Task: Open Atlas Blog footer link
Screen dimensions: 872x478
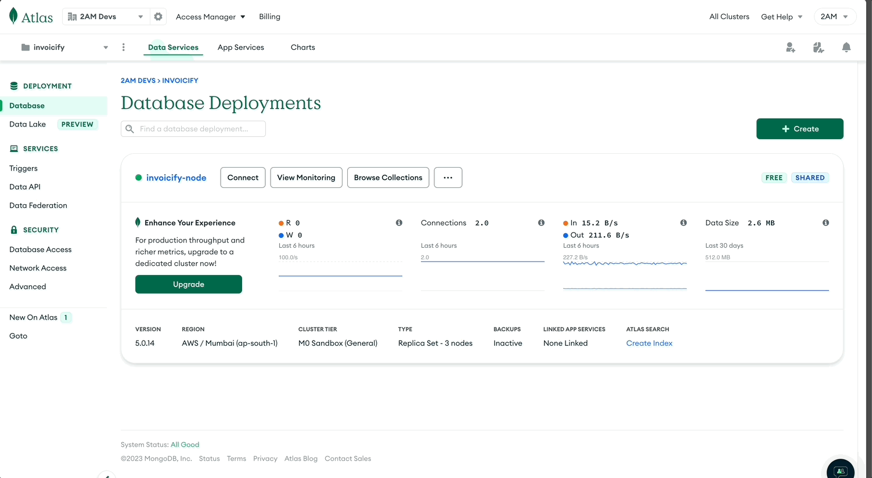Action: click(301, 459)
